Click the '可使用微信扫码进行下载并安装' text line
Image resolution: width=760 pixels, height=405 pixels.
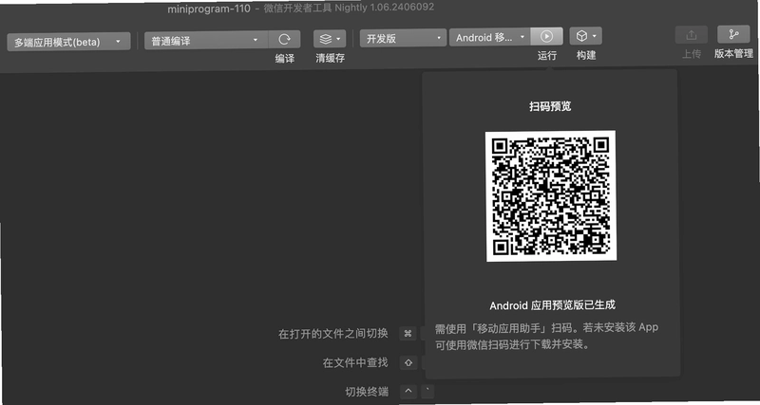(511, 345)
